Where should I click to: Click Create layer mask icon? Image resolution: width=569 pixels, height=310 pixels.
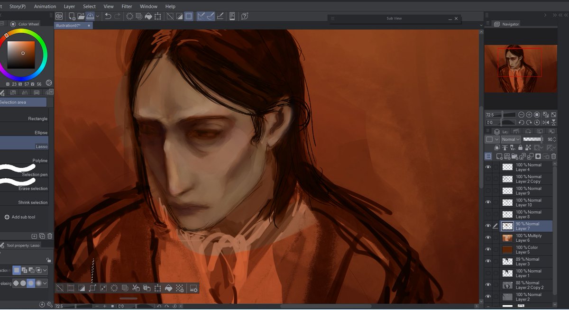(538, 156)
